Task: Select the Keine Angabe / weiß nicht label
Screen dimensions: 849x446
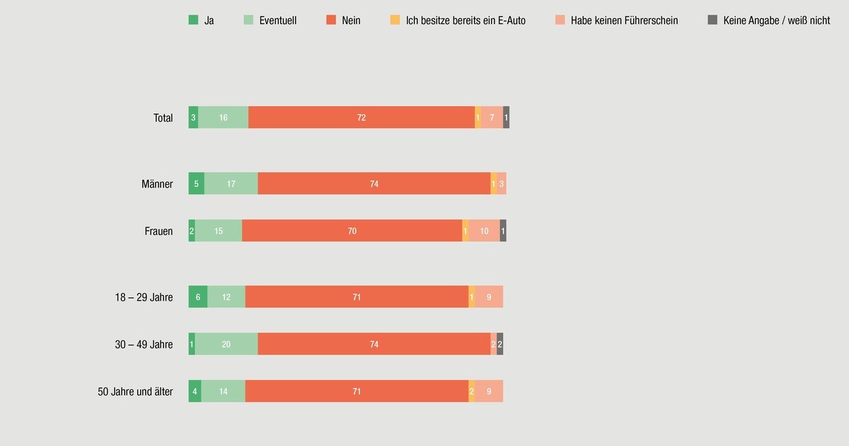Action: pyautogui.click(x=776, y=21)
